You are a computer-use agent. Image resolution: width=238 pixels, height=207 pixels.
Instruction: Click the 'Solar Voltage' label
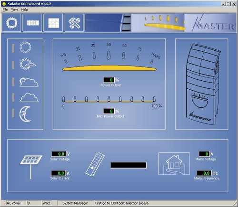coord(60,159)
